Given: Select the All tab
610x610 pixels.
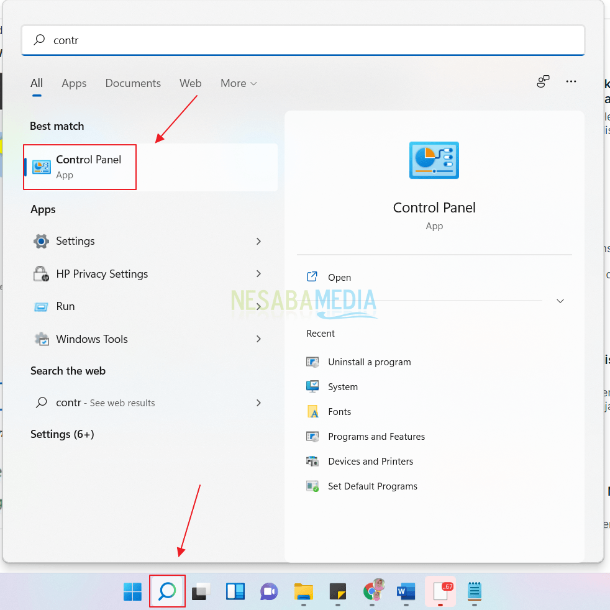Looking at the screenshot, I should (37, 83).
